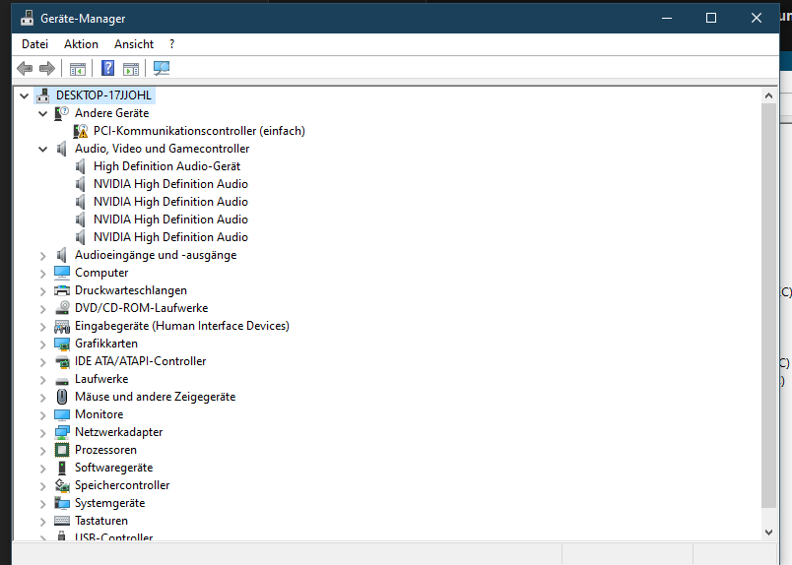Click the Monitore category icon
Screen dimensions: 792x565
coord(62,414)
